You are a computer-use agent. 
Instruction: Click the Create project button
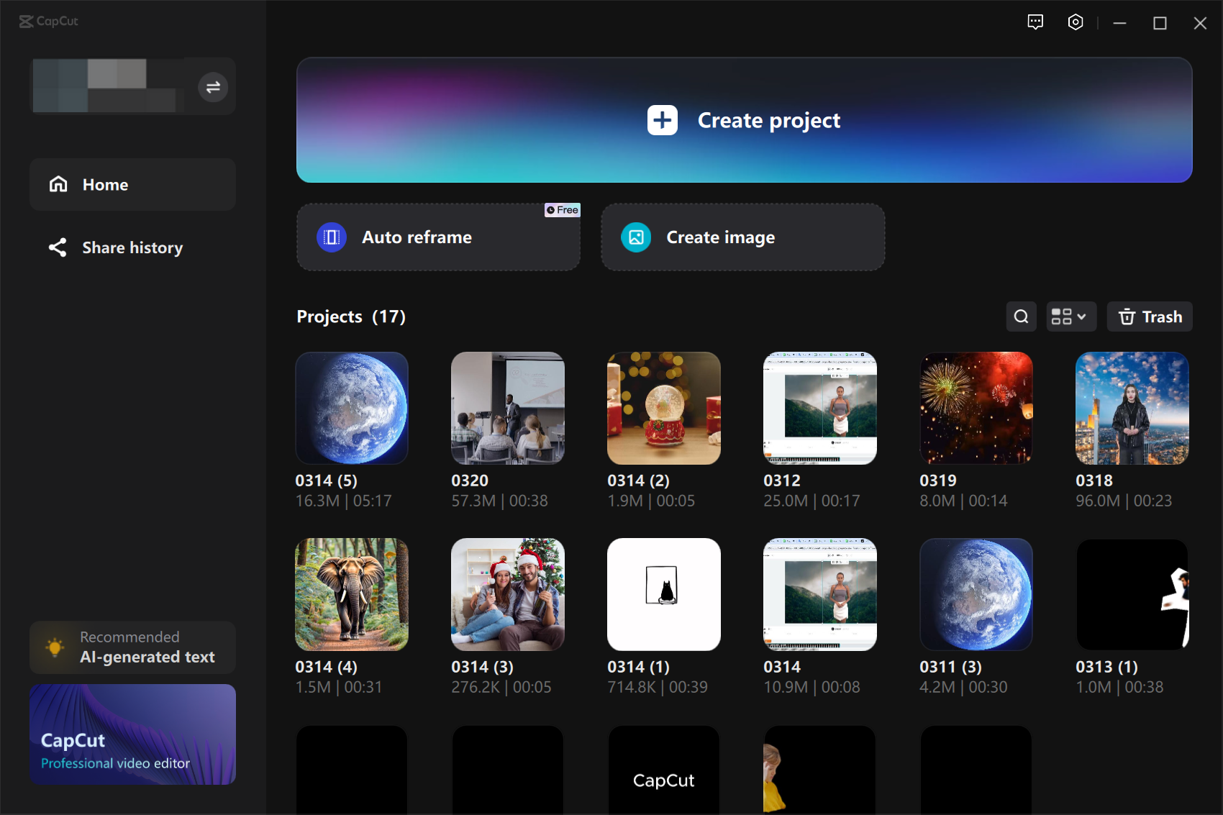[743, 120]
